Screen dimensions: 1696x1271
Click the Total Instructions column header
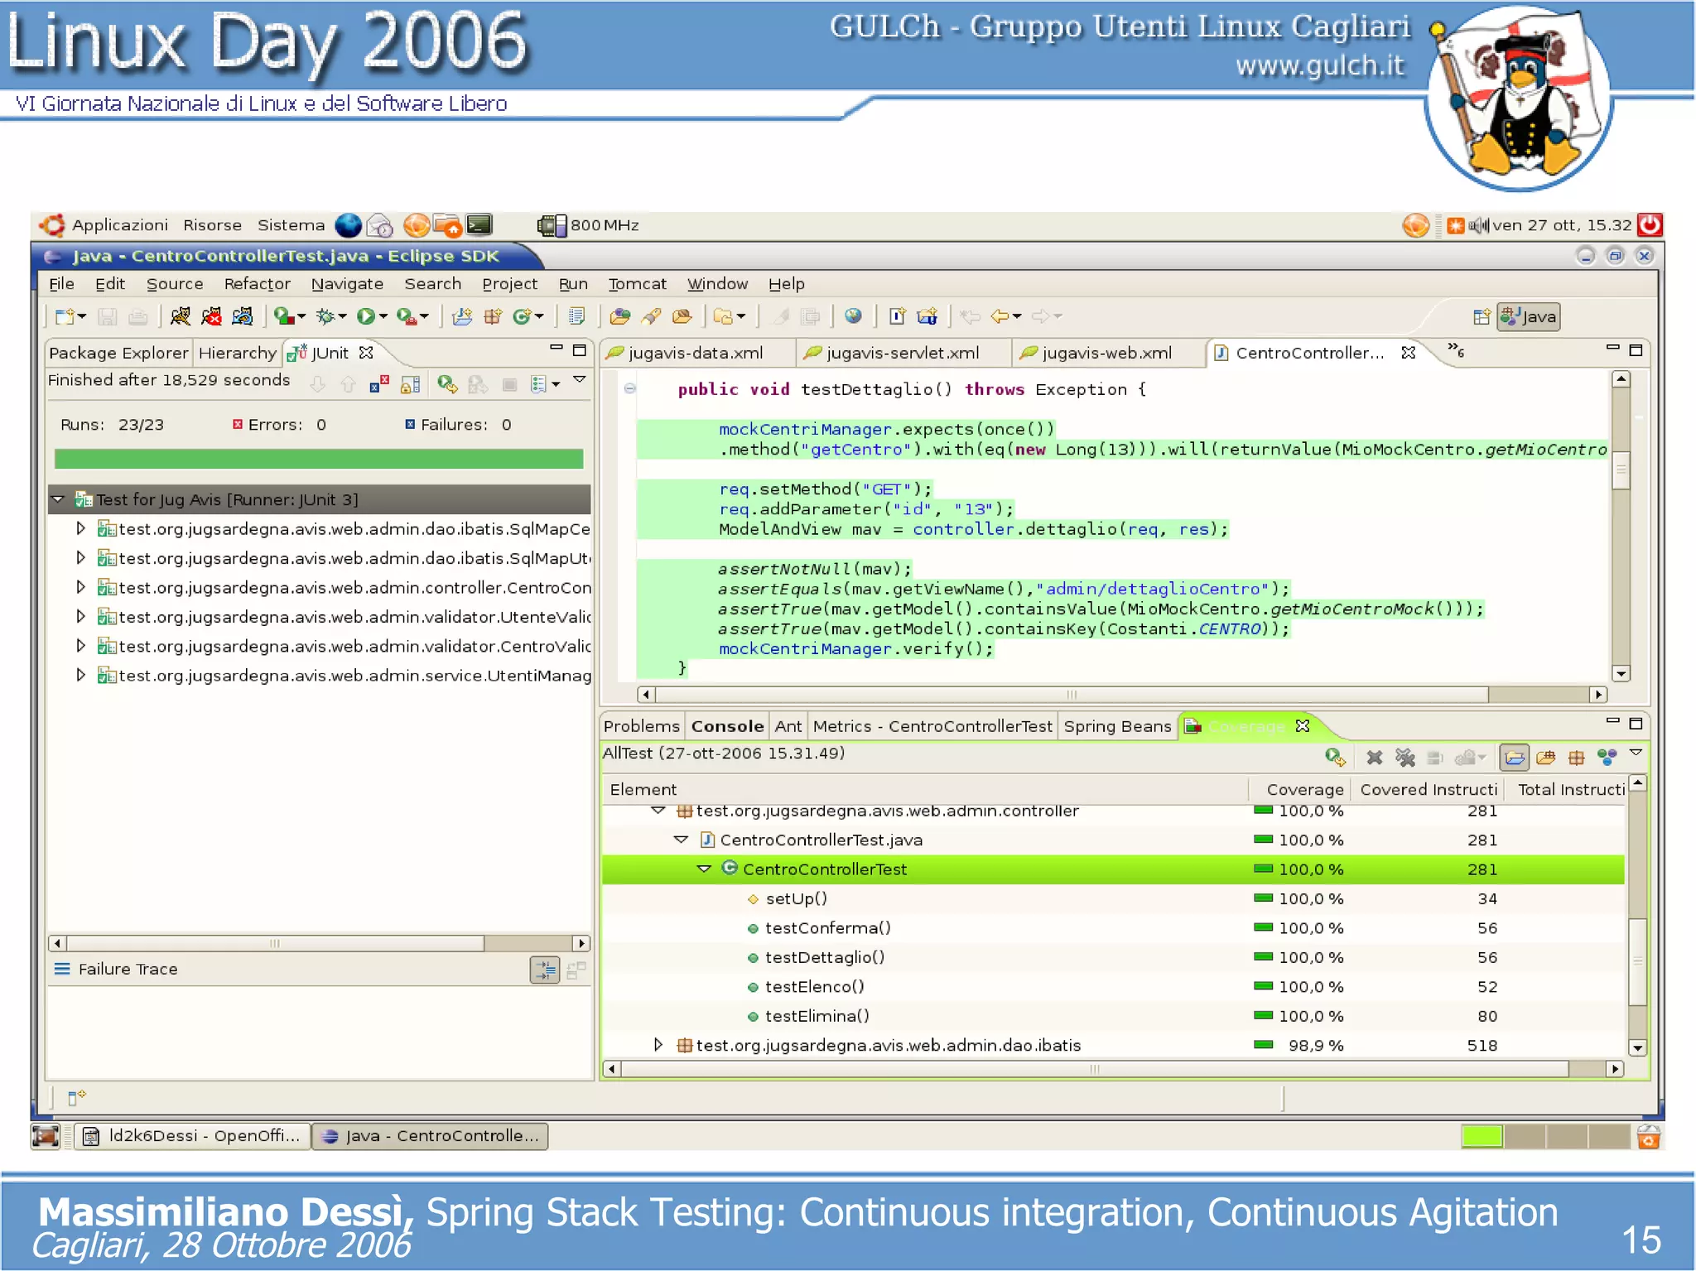[1567, 789]
